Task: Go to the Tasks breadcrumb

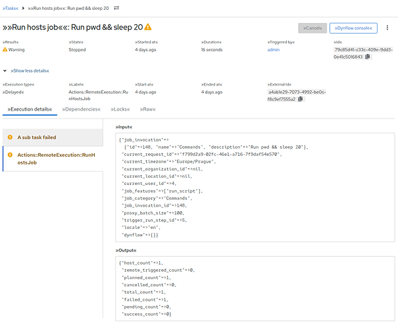Action: click(x=11, y=8)
